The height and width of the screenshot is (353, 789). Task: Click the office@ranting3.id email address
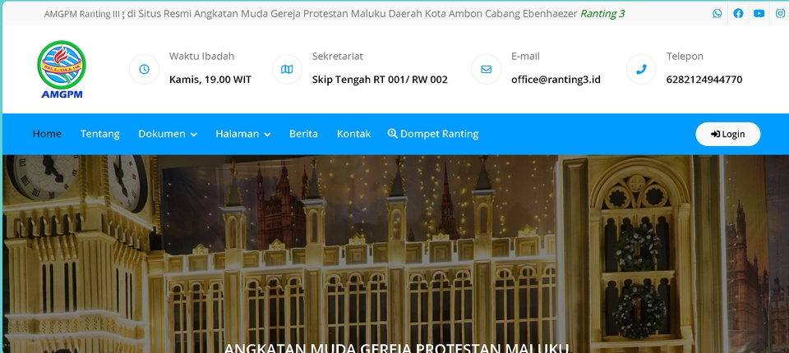click(556, 80)
